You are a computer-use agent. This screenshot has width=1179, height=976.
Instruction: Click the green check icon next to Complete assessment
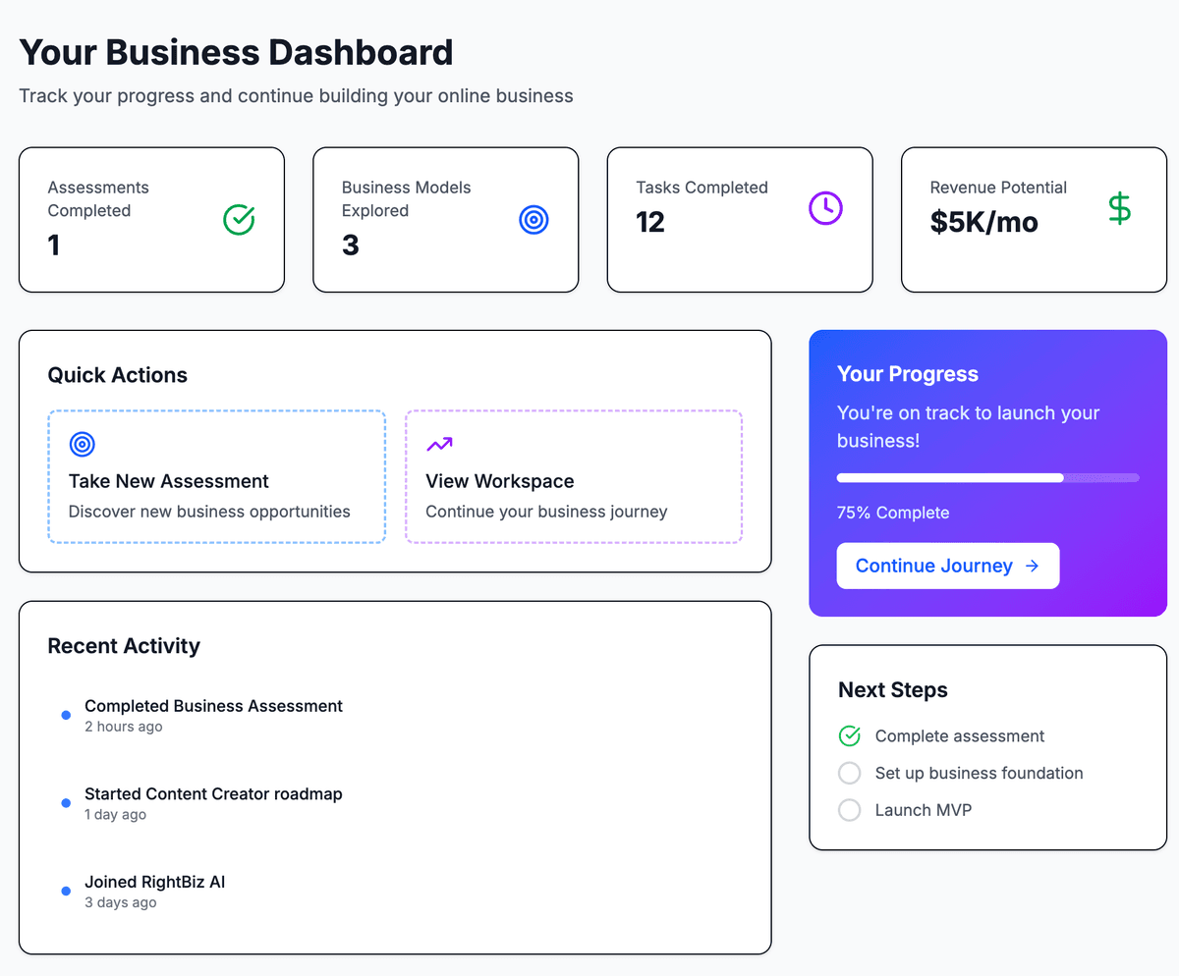point(849,735)
